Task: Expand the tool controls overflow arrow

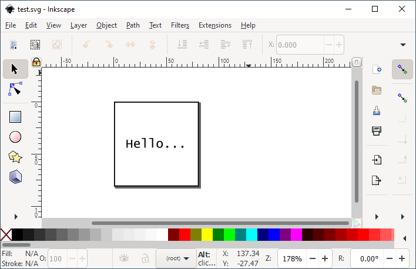Action: [403, 45]
